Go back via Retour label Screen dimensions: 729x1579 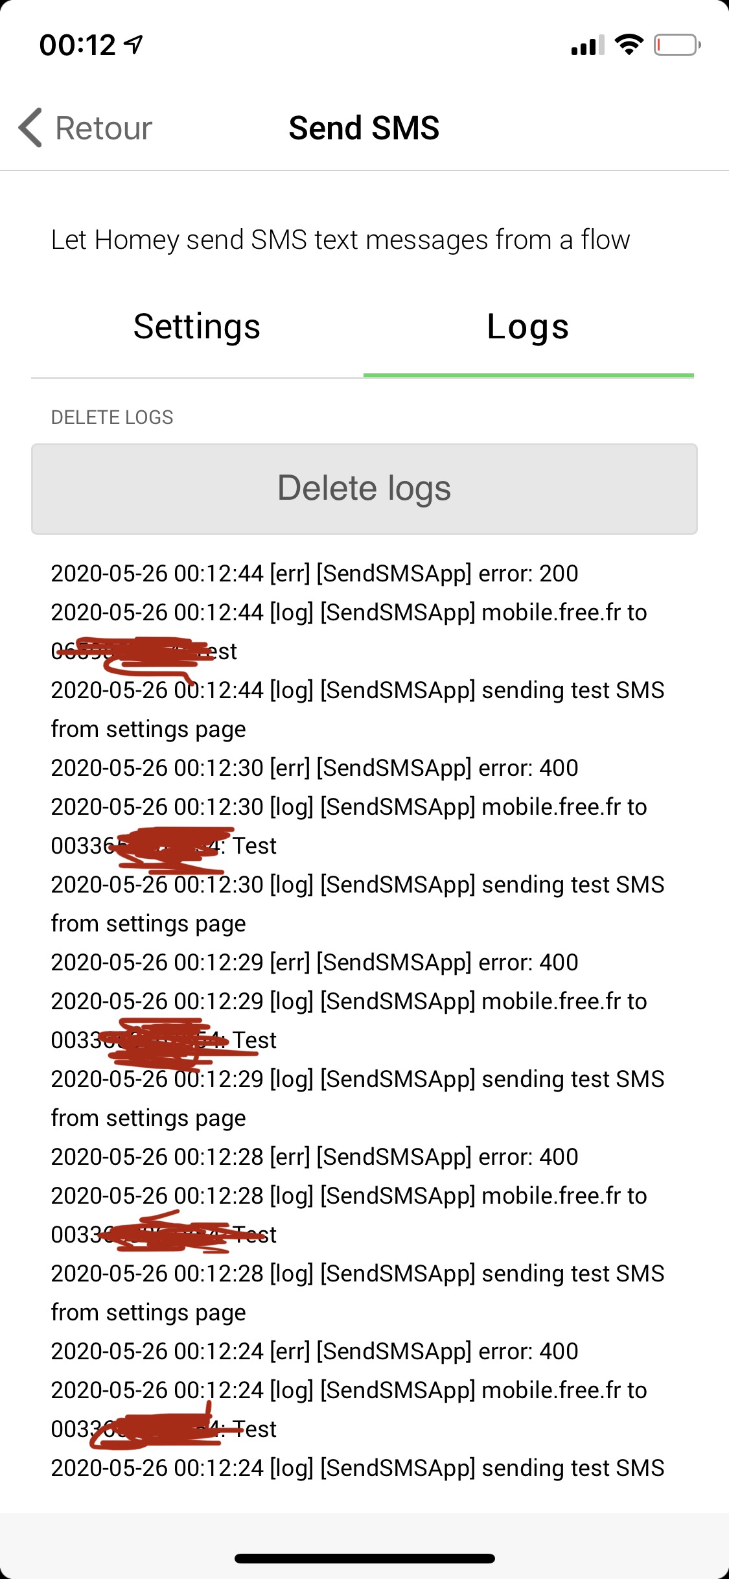pos(104,128)
